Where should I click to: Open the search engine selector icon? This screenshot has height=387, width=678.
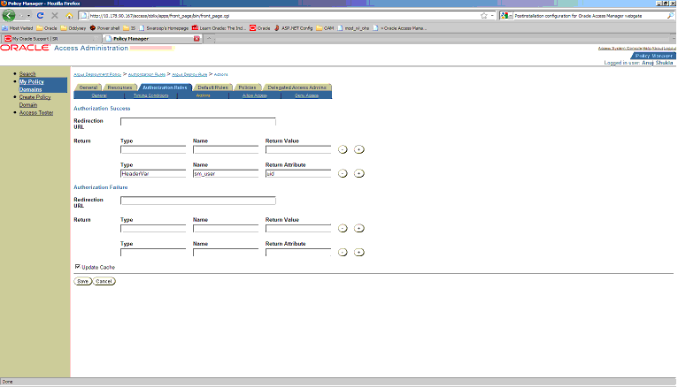[x=505, y=16]
